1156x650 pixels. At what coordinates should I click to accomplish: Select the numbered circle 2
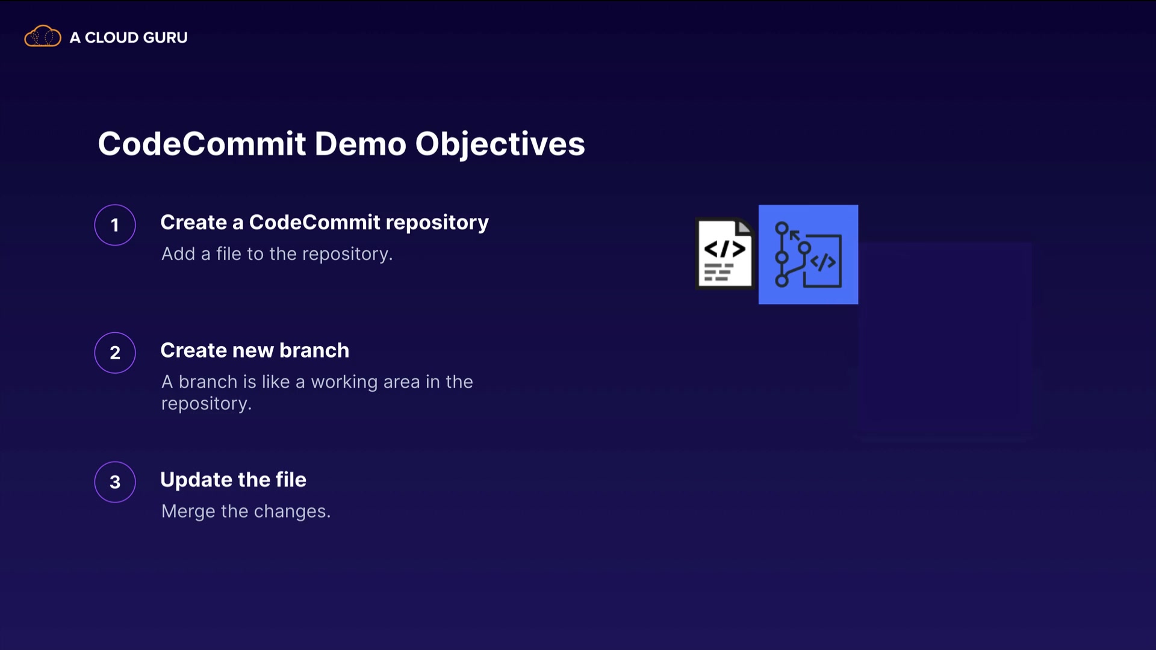coord(115,353)
